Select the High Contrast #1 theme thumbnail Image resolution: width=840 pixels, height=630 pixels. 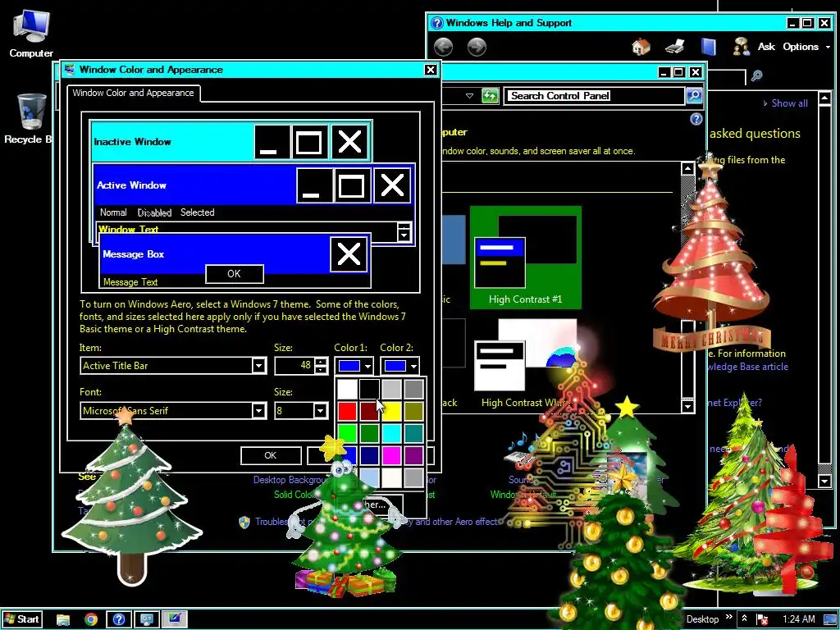(526, 258)
